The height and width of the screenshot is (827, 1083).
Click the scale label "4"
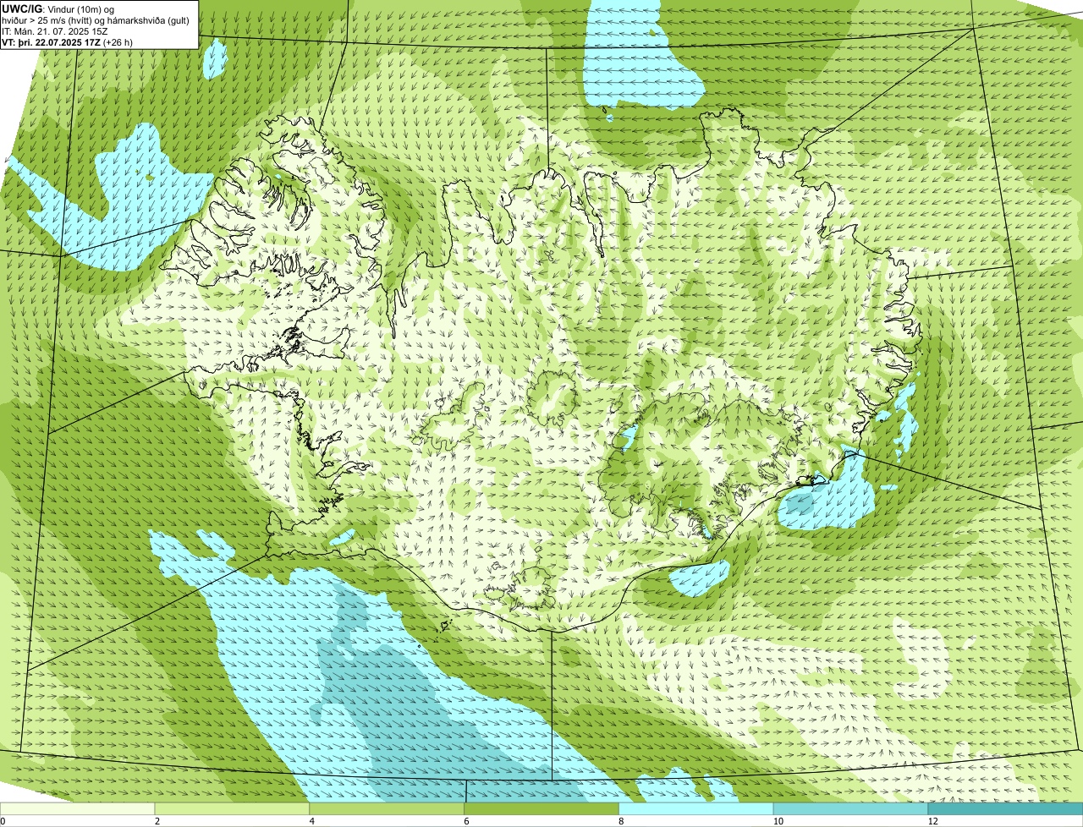pyautogui.click(x=312, y=821)
